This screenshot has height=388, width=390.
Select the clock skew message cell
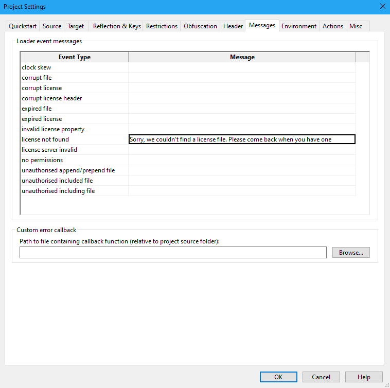tap(242, 67)
